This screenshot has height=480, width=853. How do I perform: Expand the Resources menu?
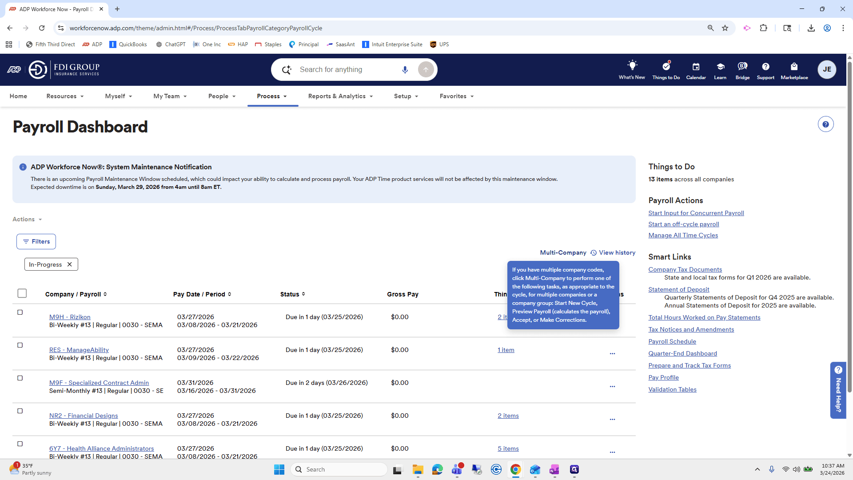click(x=65, y=96)
